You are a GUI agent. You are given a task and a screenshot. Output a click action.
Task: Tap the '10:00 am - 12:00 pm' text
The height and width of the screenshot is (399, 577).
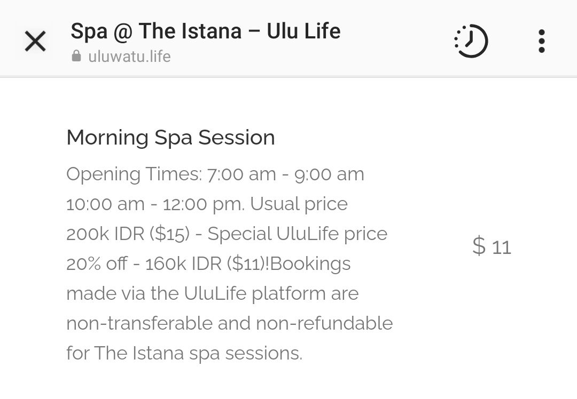coord(155,204)
